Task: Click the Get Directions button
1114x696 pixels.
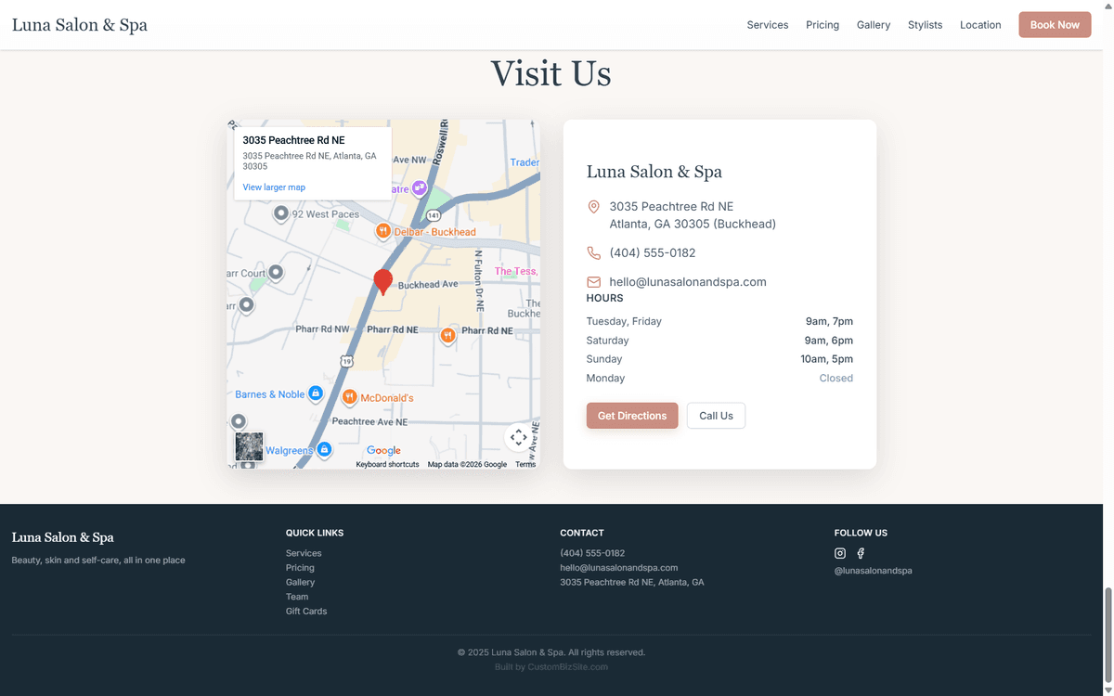Action: click(632, 416)
